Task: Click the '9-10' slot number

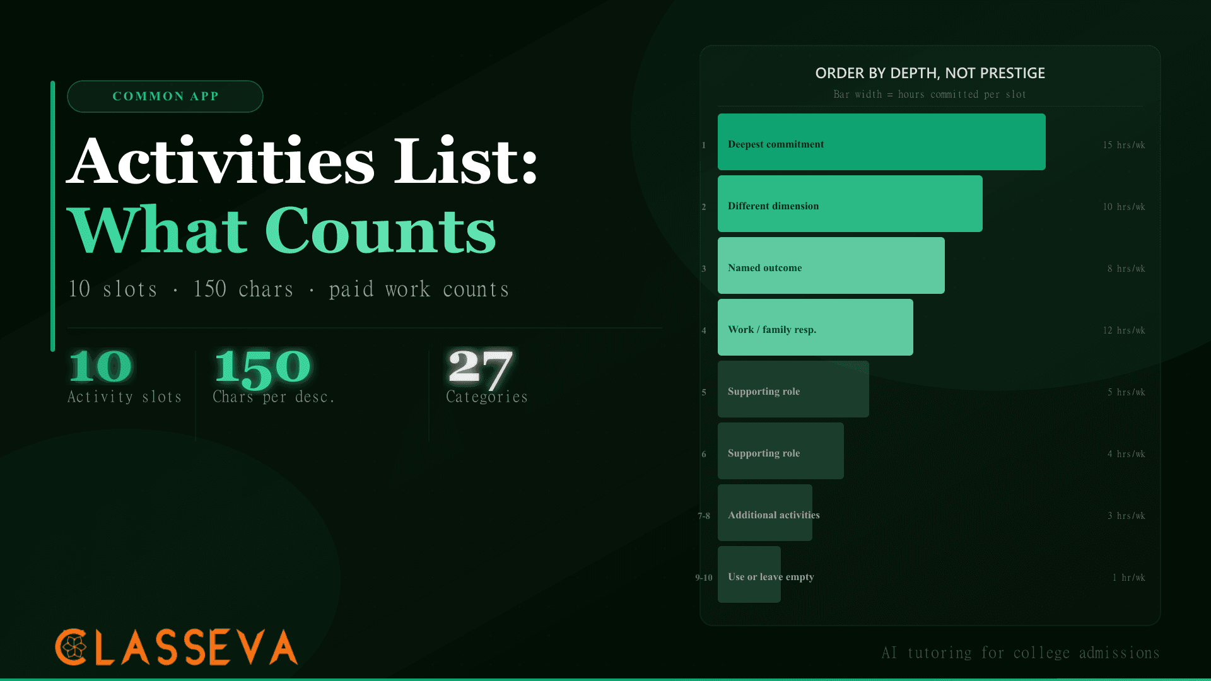Action: pos(704,578)
